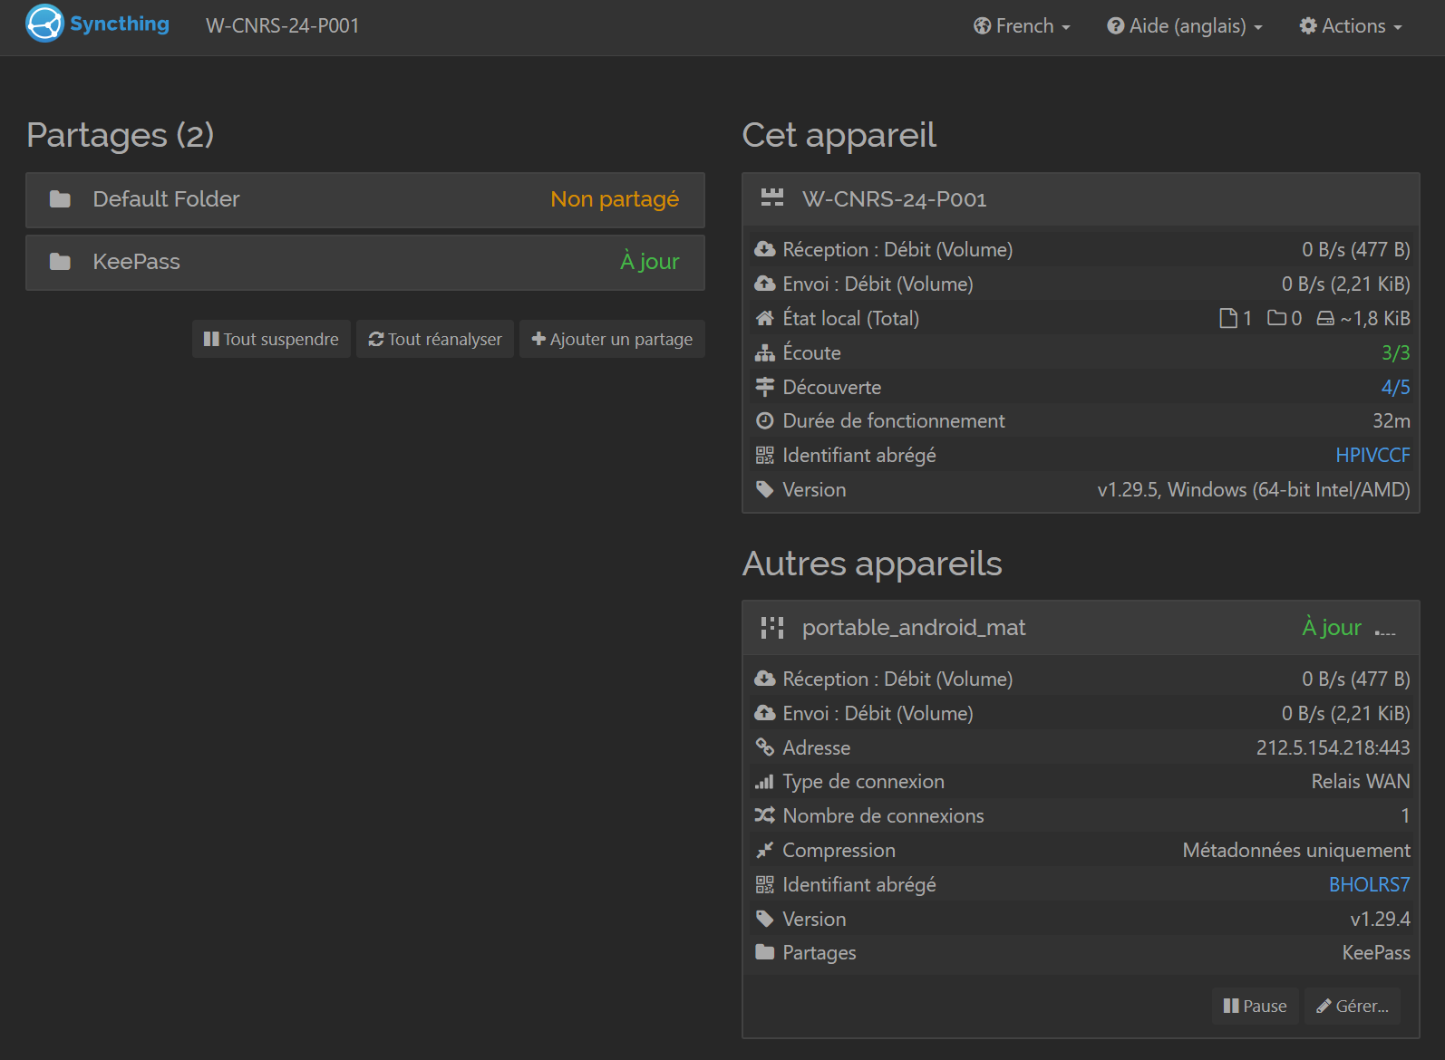Click the folder count icon in État local
Viewport: 1445px width, 1060px height.
pos(1276,318)
